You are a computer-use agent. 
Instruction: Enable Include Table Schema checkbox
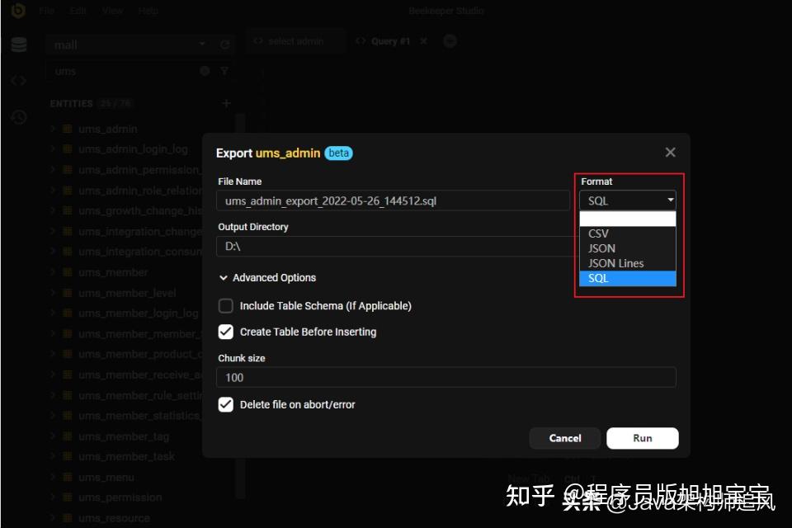226,306
